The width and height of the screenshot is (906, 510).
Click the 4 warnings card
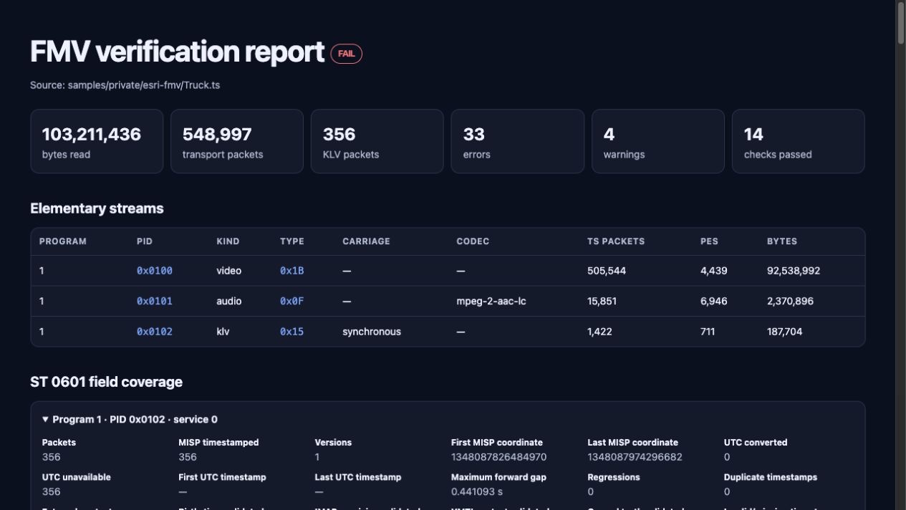click(x=658, y=141)
